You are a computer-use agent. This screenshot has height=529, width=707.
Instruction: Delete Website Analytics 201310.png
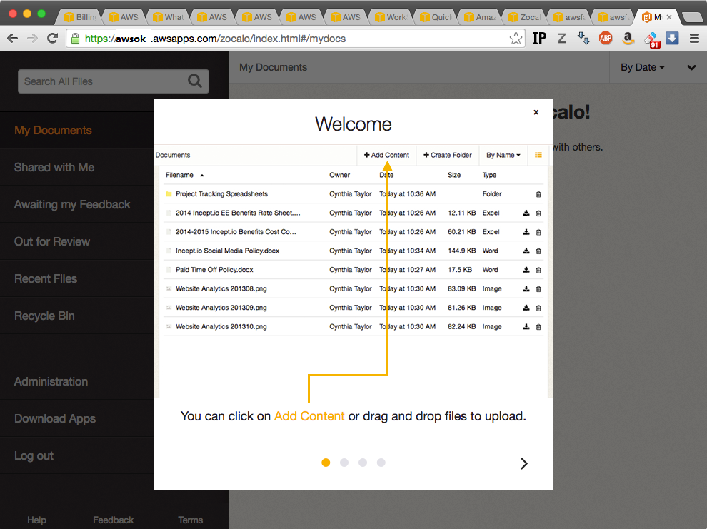click(x=538, y=327)
